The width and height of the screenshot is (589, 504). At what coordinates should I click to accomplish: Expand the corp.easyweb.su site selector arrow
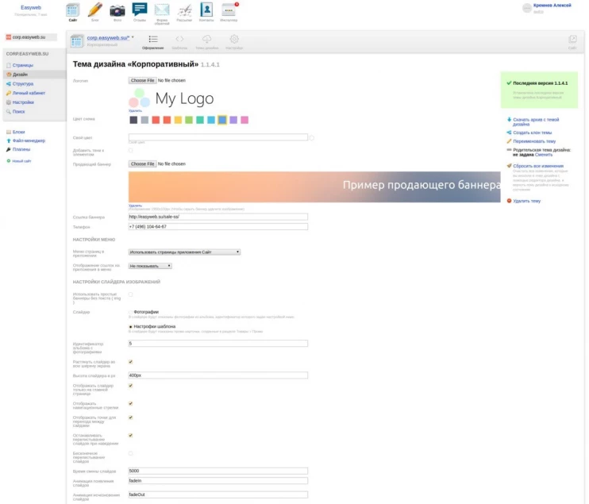pyautogui.click(x=133, y=37)
